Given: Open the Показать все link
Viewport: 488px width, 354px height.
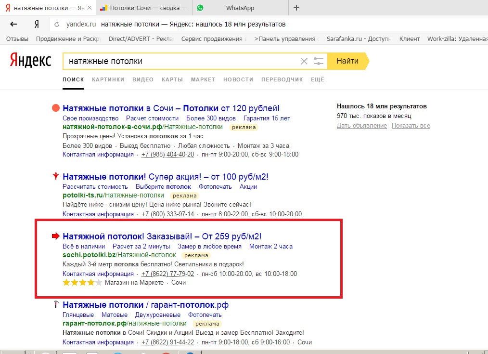Looking at the screenshot, I should [x=411, y=126].
